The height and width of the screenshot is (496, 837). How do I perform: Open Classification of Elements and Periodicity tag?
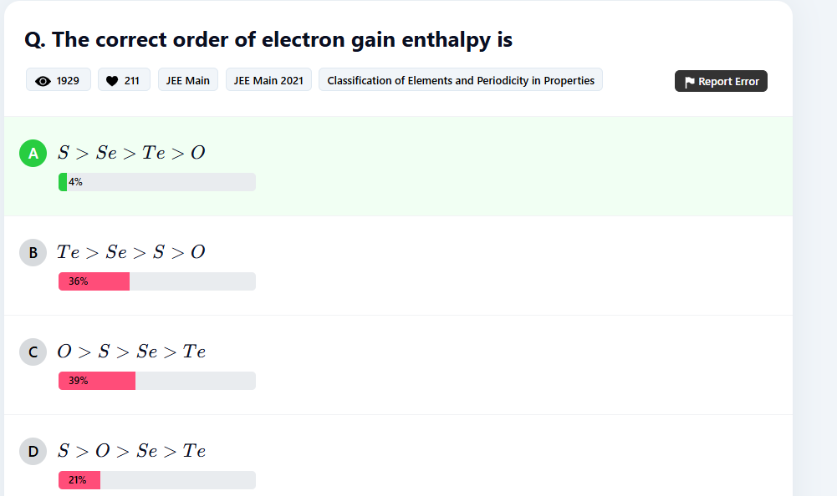point(461,80)
